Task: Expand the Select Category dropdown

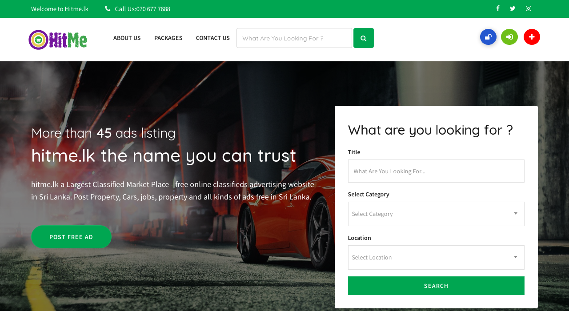Action: [436, 214]
